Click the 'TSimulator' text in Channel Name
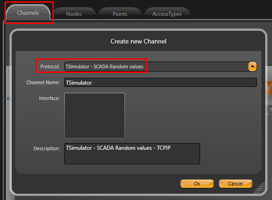This screenshot has width=272, height=200. pyautogui.click(x=79, y=82)
